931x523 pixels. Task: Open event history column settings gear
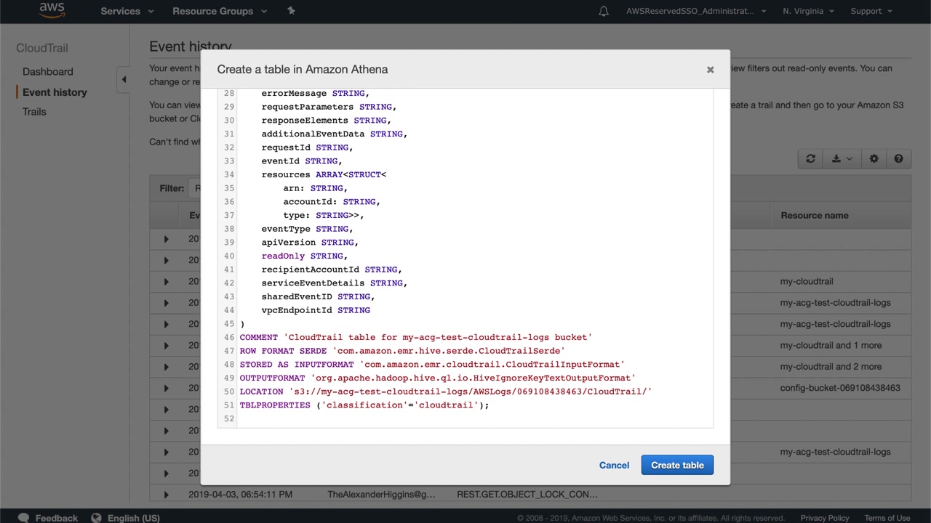[874, 159]
